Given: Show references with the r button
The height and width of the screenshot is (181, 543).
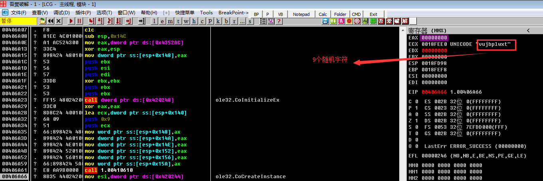Looking at the screenshot, I should coord(234,21).
